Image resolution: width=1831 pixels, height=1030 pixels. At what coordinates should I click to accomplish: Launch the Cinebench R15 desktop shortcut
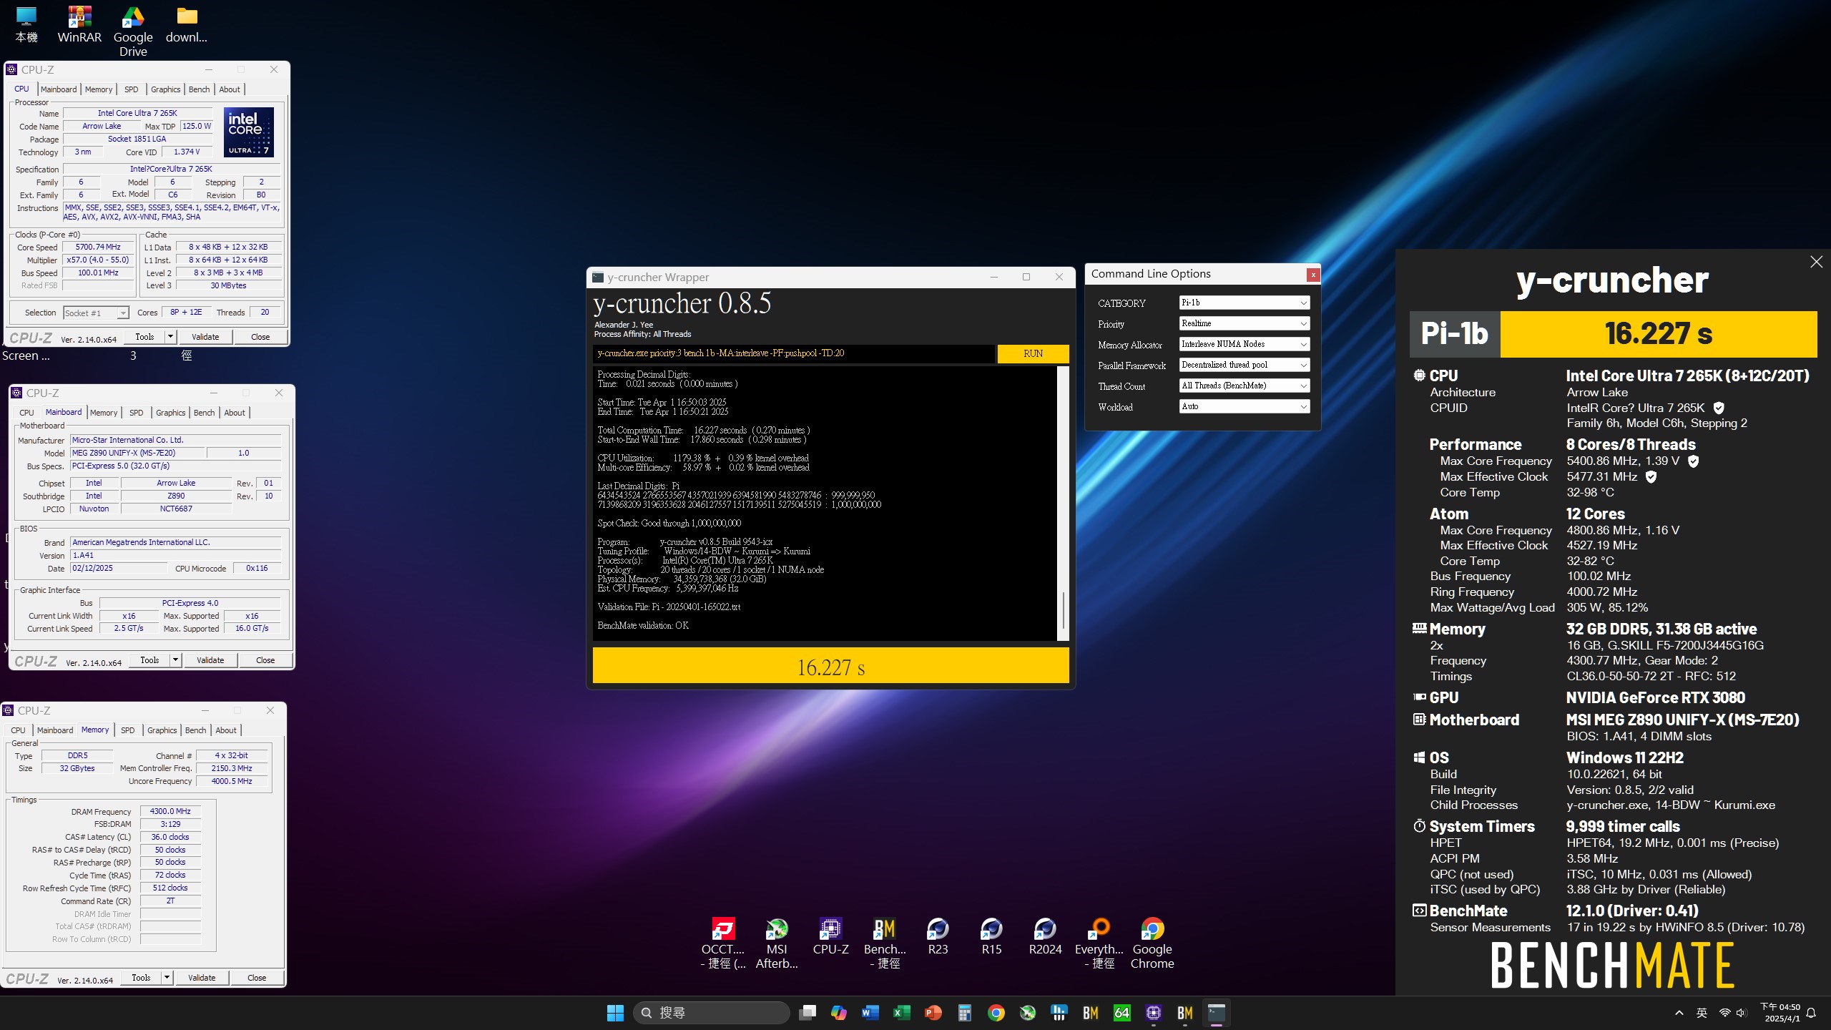click(x=991, y=936)
